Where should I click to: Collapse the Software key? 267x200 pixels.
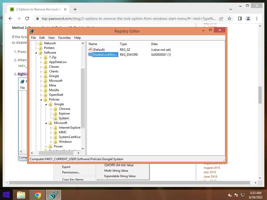[x=36, y=53]
